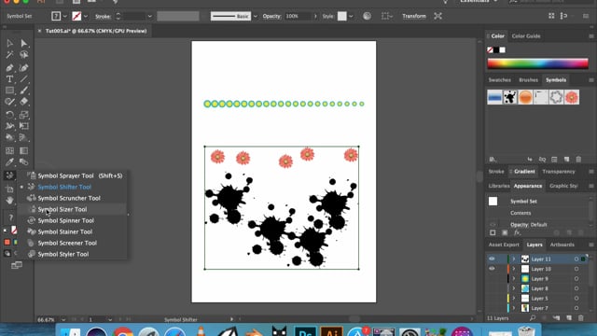Toggle visibility of Layer 10

[x=492, y=269]
